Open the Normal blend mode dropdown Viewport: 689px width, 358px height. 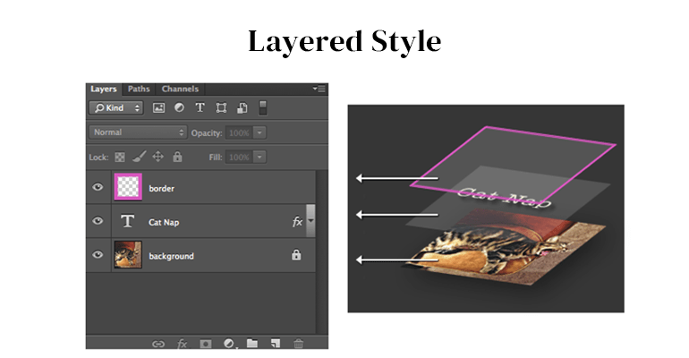point(137,132)
